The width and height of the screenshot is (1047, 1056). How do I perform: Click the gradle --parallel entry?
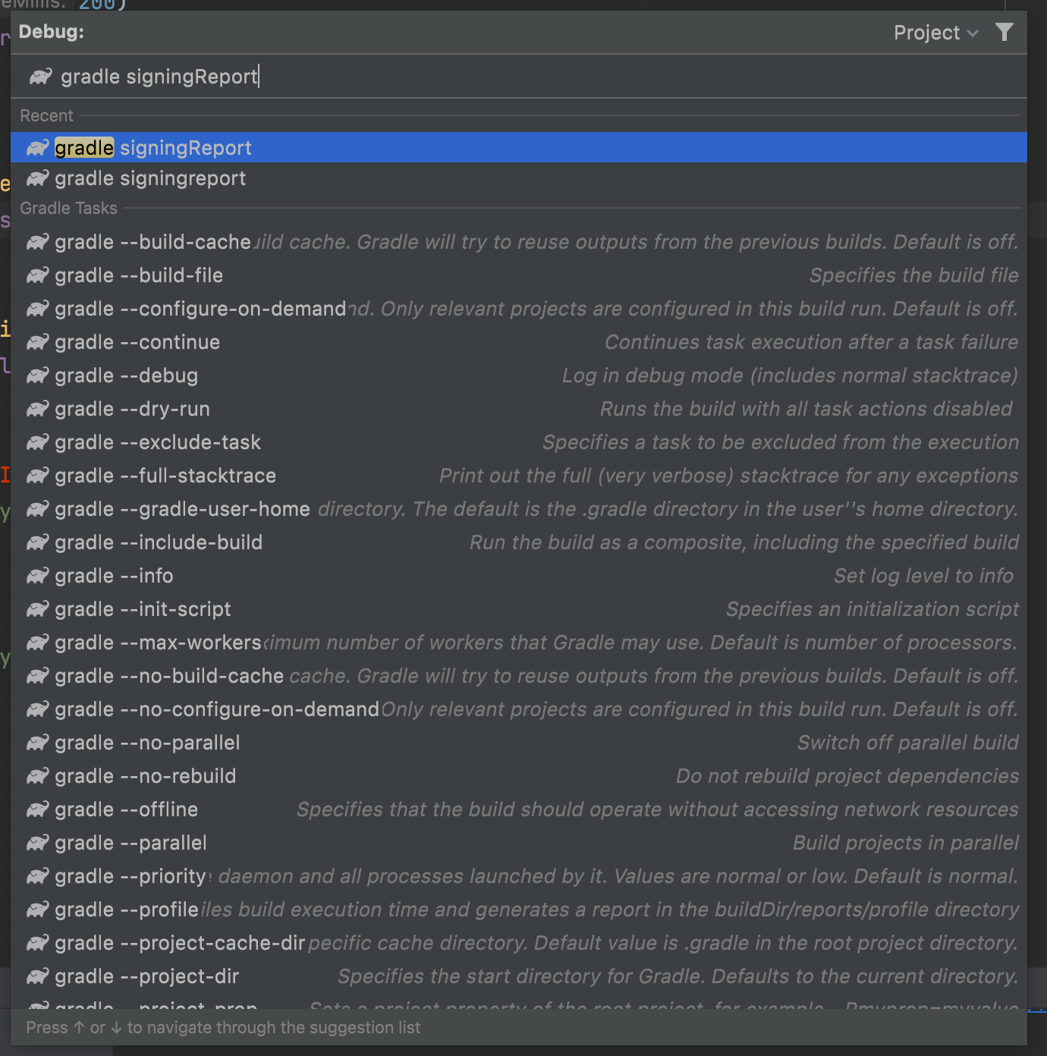point(519,843)
